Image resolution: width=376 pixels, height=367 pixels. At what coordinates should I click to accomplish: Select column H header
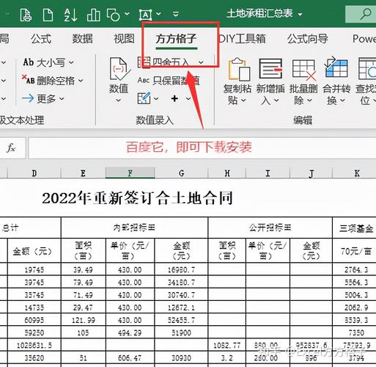point(227,173)
